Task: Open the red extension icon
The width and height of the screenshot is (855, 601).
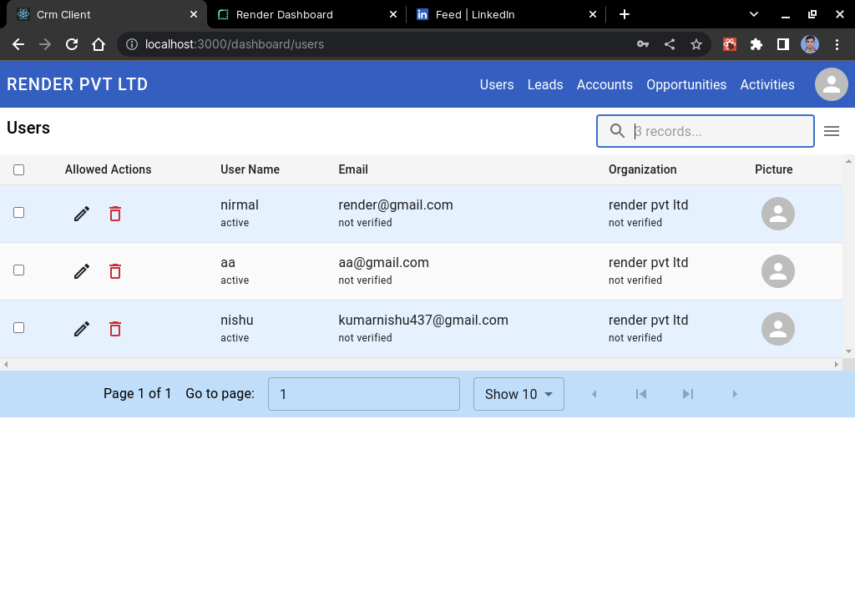Action: 730,44
